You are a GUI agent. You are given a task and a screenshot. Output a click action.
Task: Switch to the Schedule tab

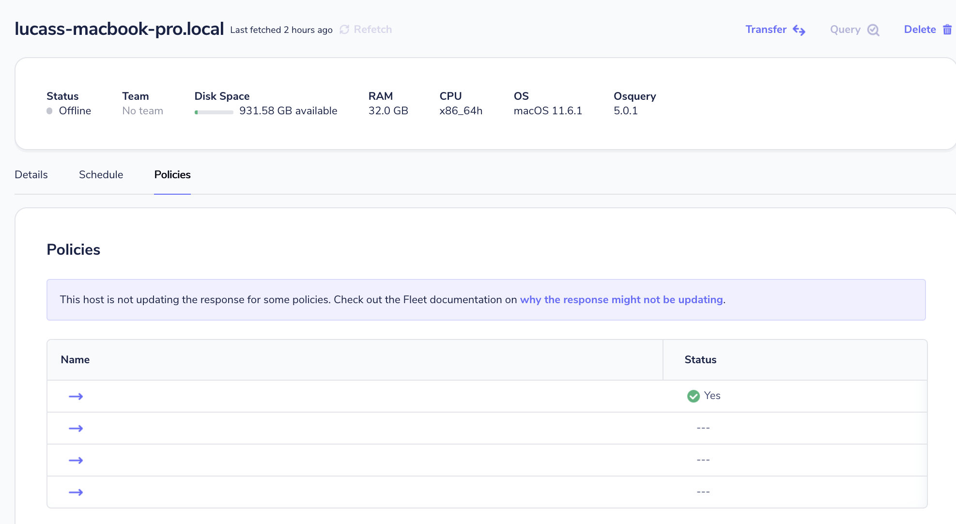[101, 174]
